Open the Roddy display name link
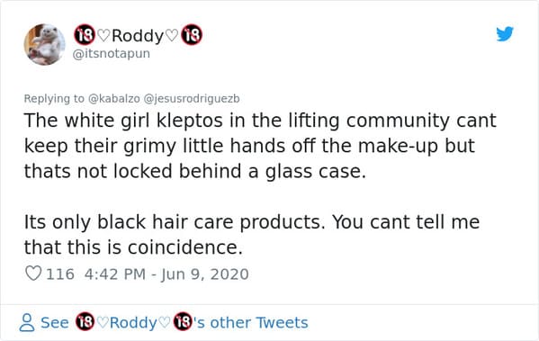This screenshot has height=341, width=539. pyautogui.click(x=138, y=36)
